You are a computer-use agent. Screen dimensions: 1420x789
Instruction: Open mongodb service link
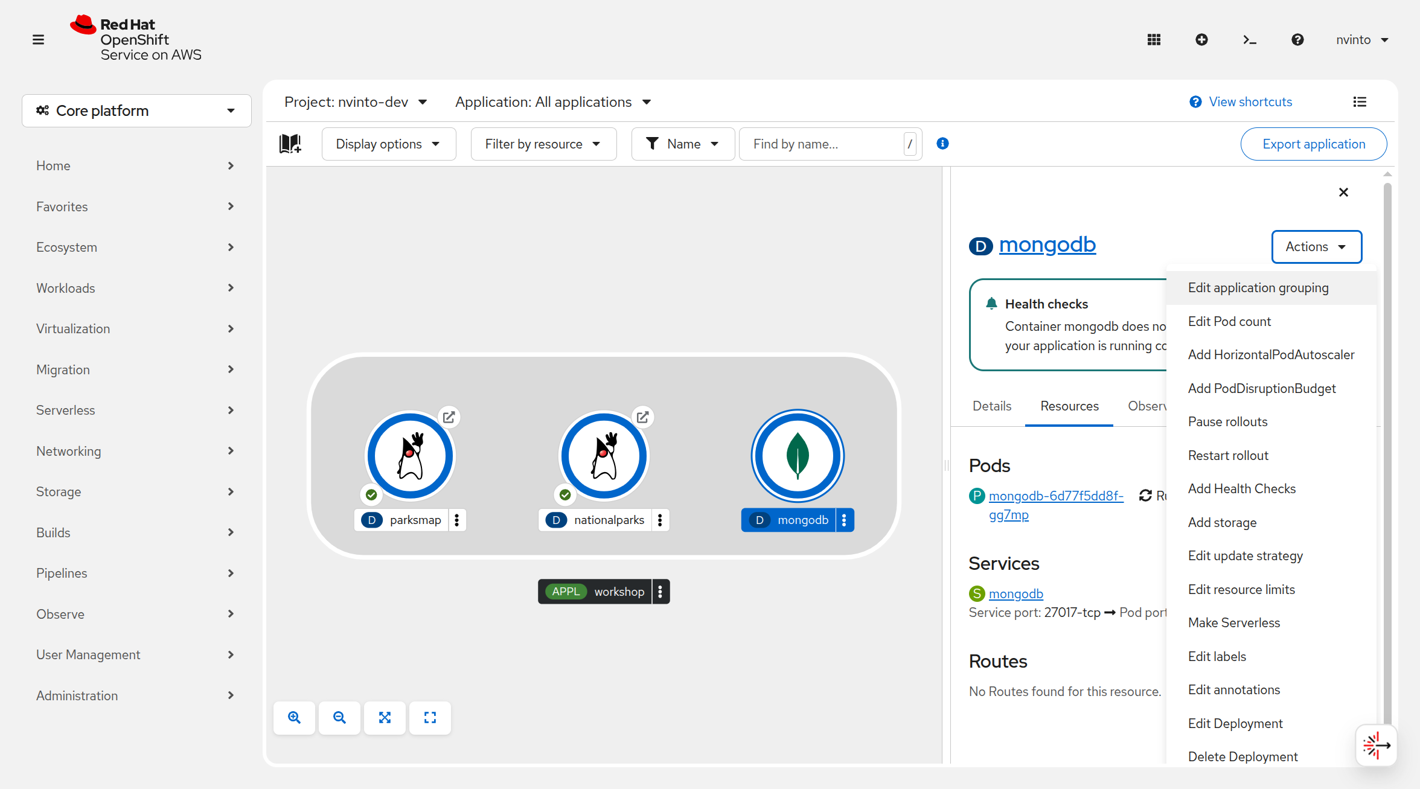click(1015, 594)
